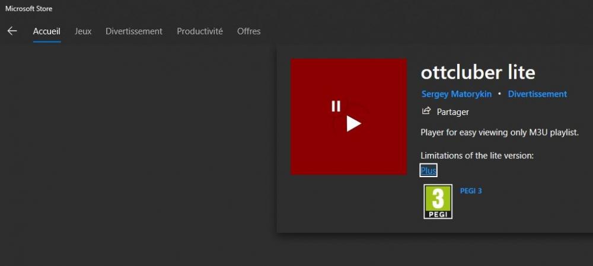Image resolution: width=593 pixels, height=266 pixels.
Task: Open publisher Sergey Matorykin link
Action: (457, 94)
